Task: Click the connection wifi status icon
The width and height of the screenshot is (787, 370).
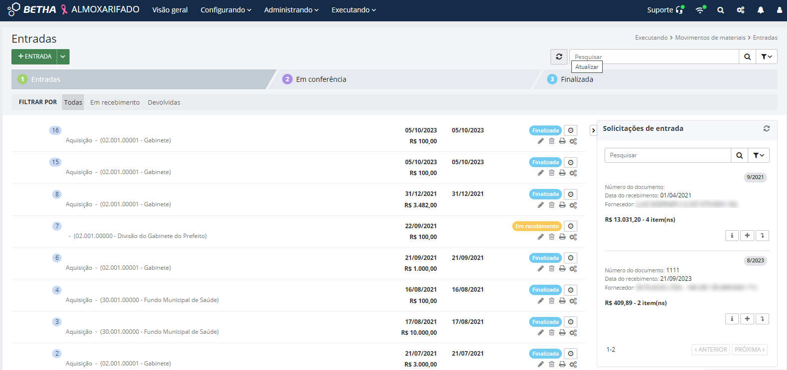Action: (701, 10)
